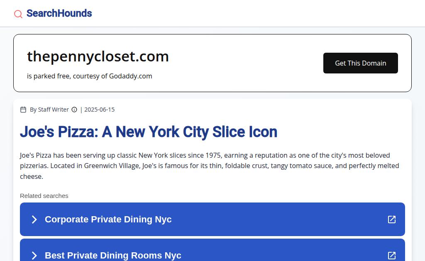
Task: Select the By Staff Writer byline
Action: pos(49,110)
